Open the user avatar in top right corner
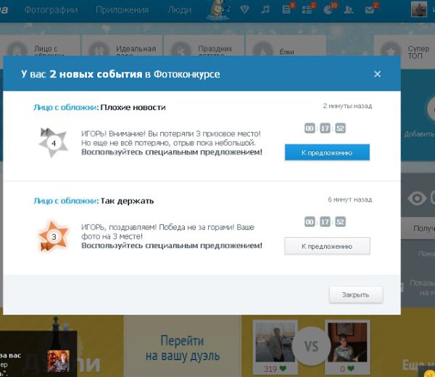 pos(419,9)
